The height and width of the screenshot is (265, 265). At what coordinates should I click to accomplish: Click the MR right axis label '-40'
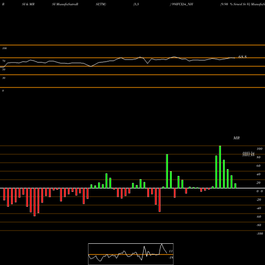coord(259,208)
